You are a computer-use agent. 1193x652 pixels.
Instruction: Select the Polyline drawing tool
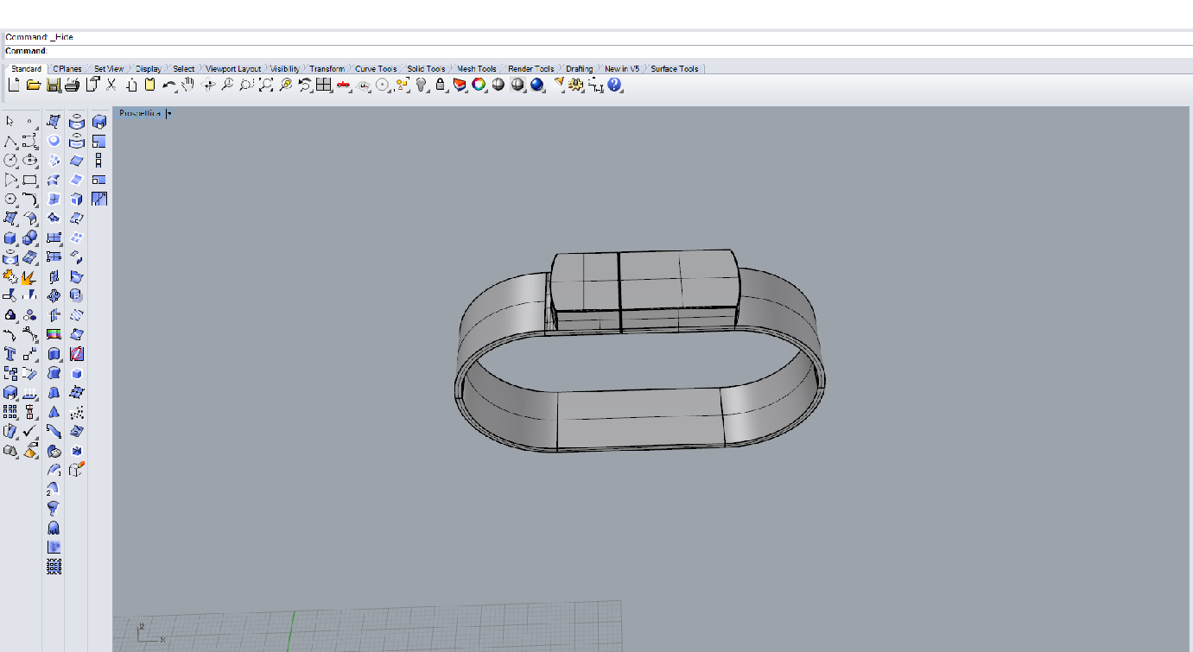[x=10, y=142]
